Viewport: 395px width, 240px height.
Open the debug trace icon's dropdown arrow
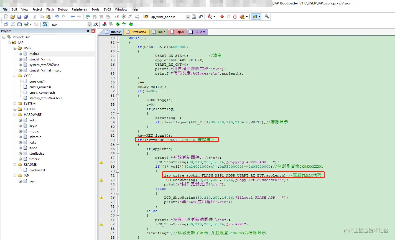pyautogui.click(x=214, y=17)
